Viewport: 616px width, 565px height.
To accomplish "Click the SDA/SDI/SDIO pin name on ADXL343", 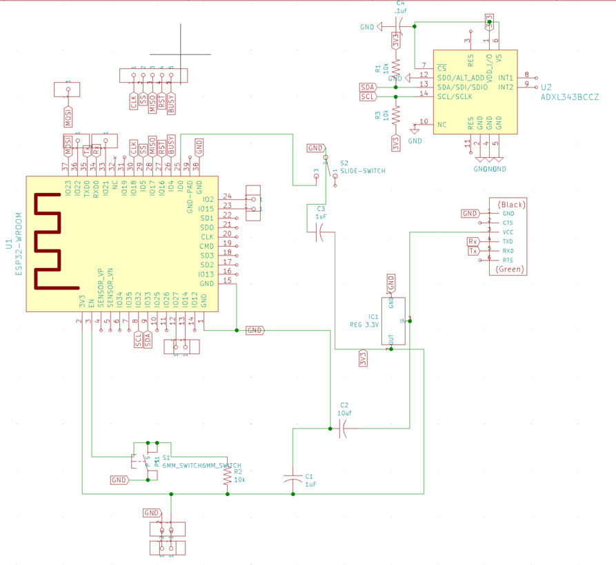I will point(462,87).
